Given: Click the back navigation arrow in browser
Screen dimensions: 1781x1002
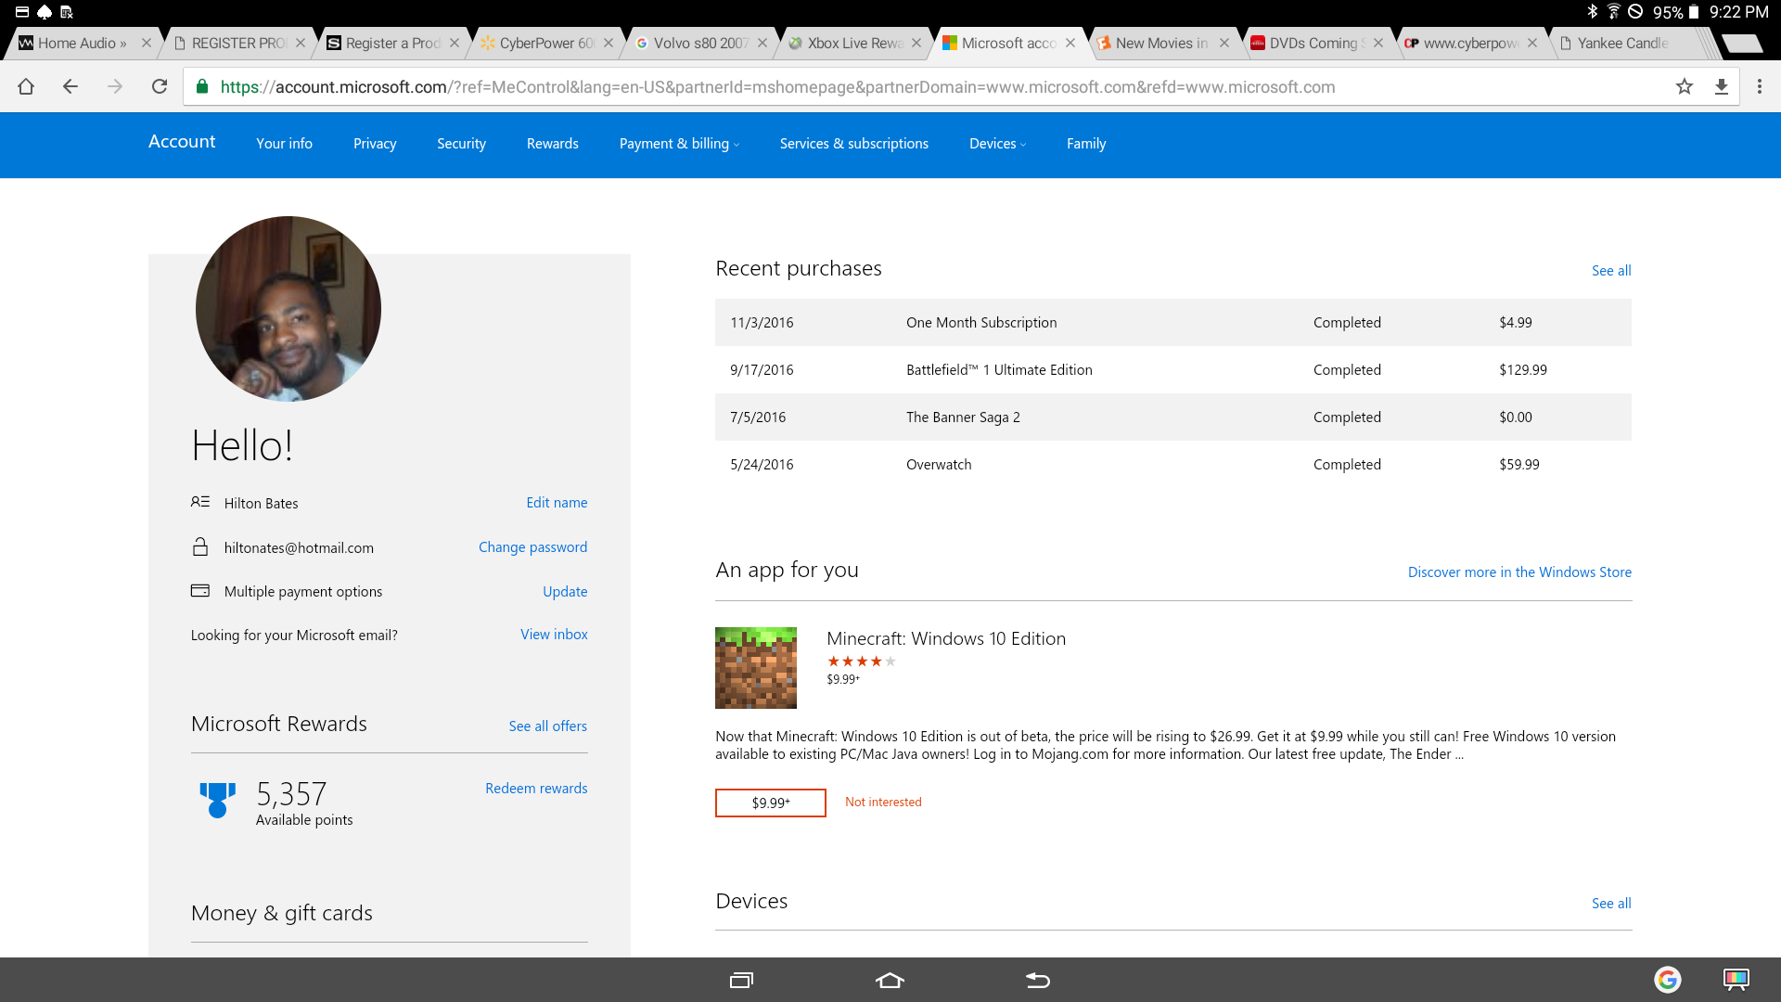Looking at the screenshot, I should 70,87.
